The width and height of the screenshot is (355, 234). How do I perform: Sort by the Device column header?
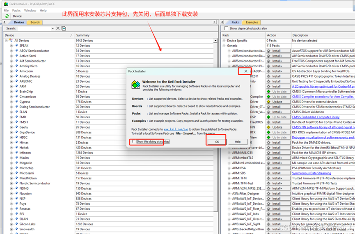pos(39,35)
